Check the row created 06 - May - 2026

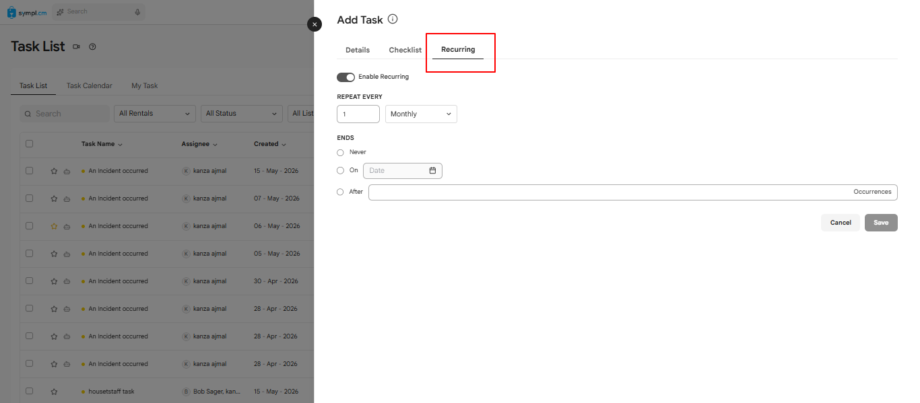pyautogui.click(x=29, y=226)
